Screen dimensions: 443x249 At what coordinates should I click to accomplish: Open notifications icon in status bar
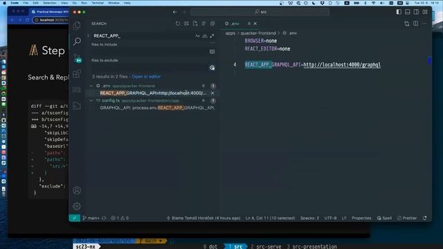[424, 218]
